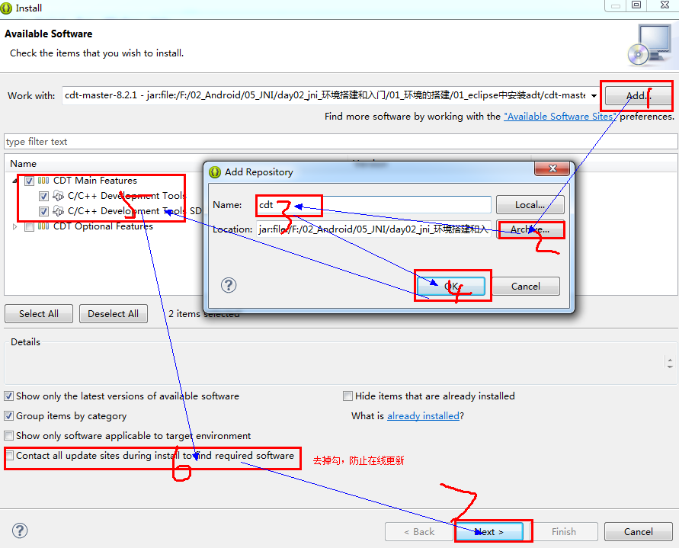This screenshot has height=548, width=679.
Task: Click the Install dialog help icon
Action: [x=20, y=530]
